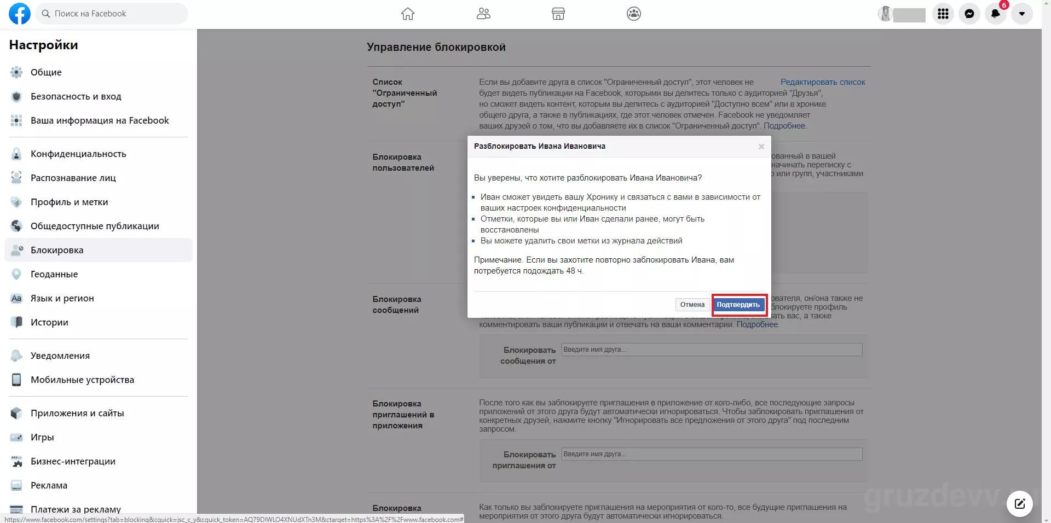Click the new message compose icon

coord(1020,504)
